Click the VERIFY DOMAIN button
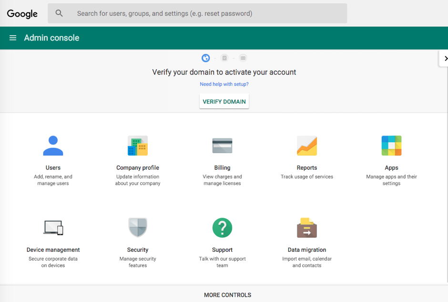The width and height of the screenshot is (448, 302). click(x=224, y=102)
